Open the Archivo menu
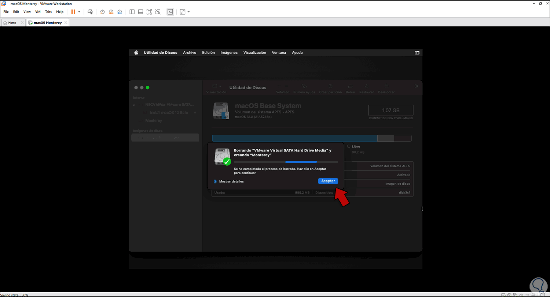The height and width of the screenshot is (297, 550). pos(190,53)
